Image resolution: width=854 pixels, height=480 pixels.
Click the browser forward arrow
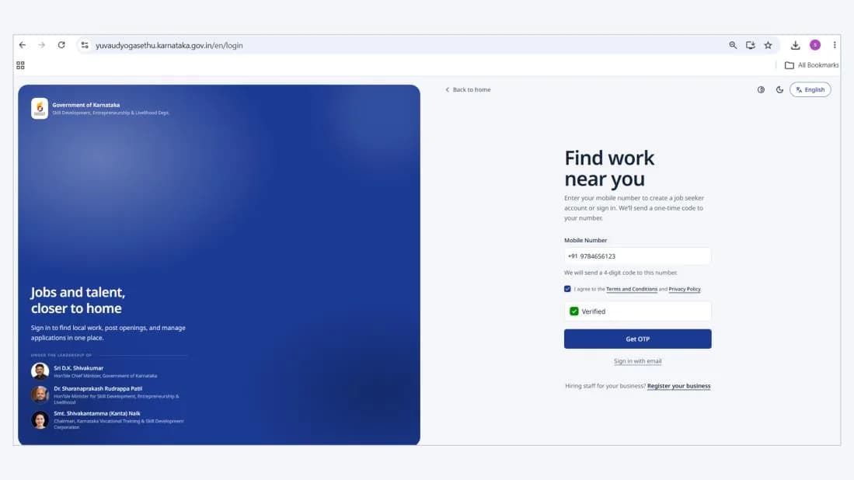point(42,45)
